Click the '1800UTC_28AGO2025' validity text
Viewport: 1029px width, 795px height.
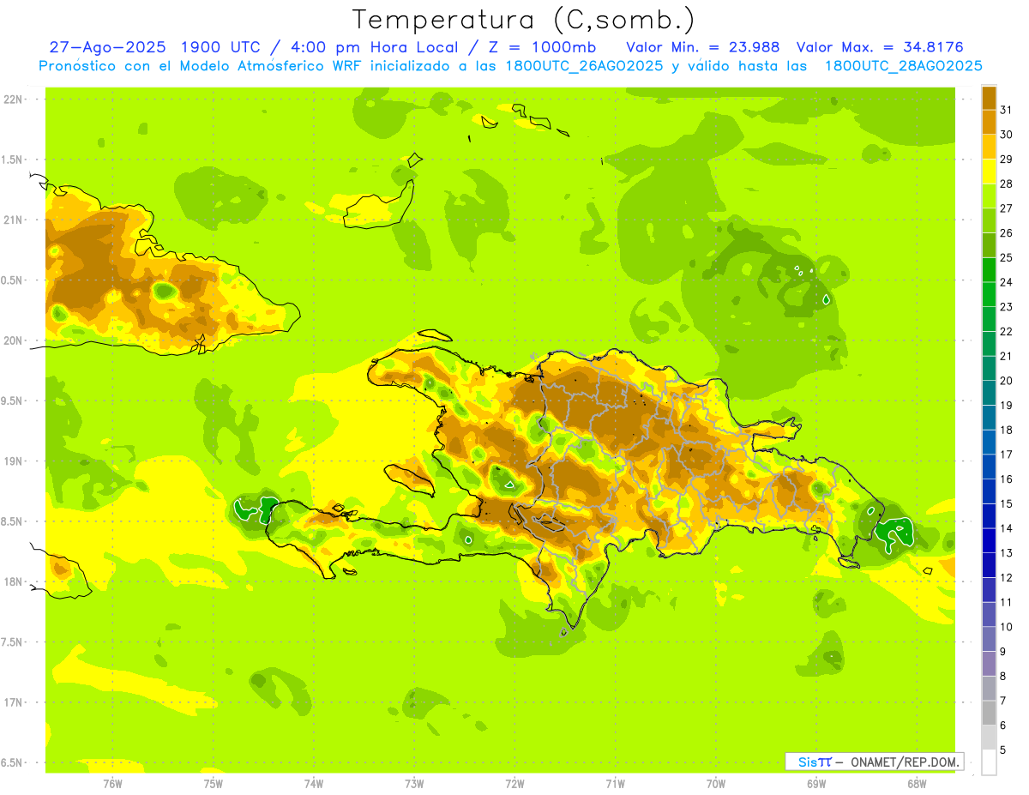click(x=903, y=66)
